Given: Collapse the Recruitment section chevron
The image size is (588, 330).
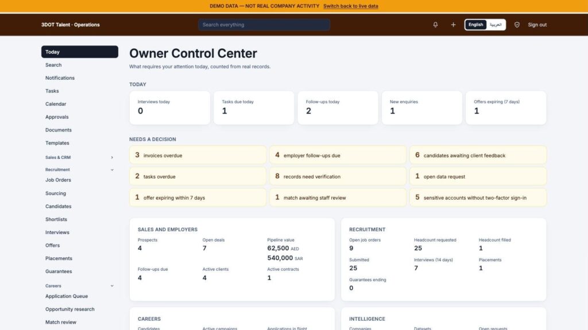Looking at the screenshot, I should coord(112,170).
